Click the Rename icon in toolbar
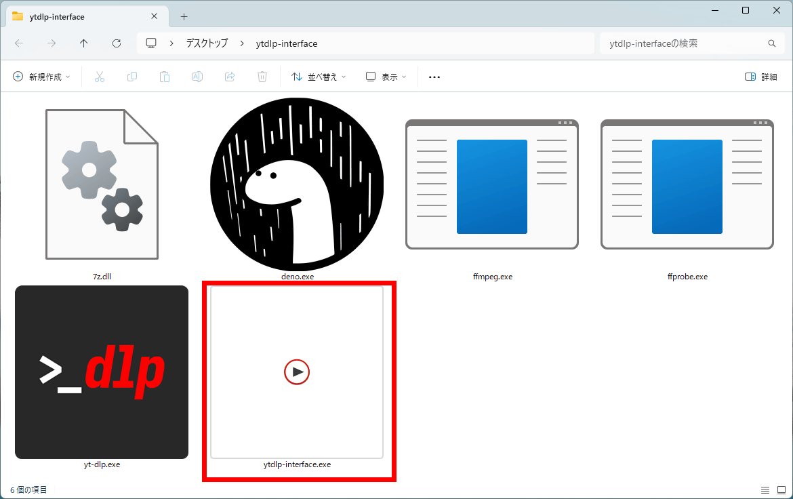793x499 pixels. (x=197, y=77)
